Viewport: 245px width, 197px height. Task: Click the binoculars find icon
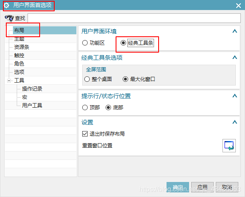tap(9, 18)
